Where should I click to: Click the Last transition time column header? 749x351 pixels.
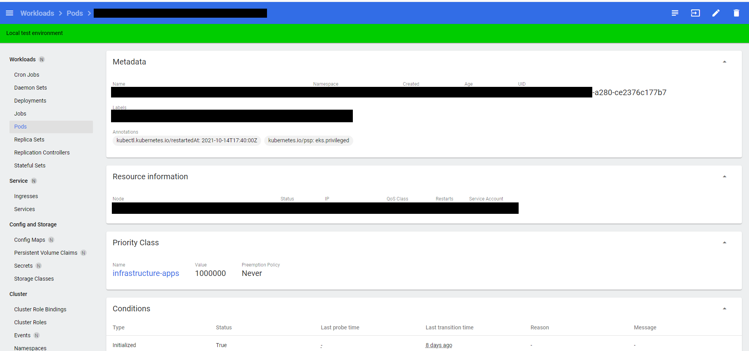click(x=449, y=327)
